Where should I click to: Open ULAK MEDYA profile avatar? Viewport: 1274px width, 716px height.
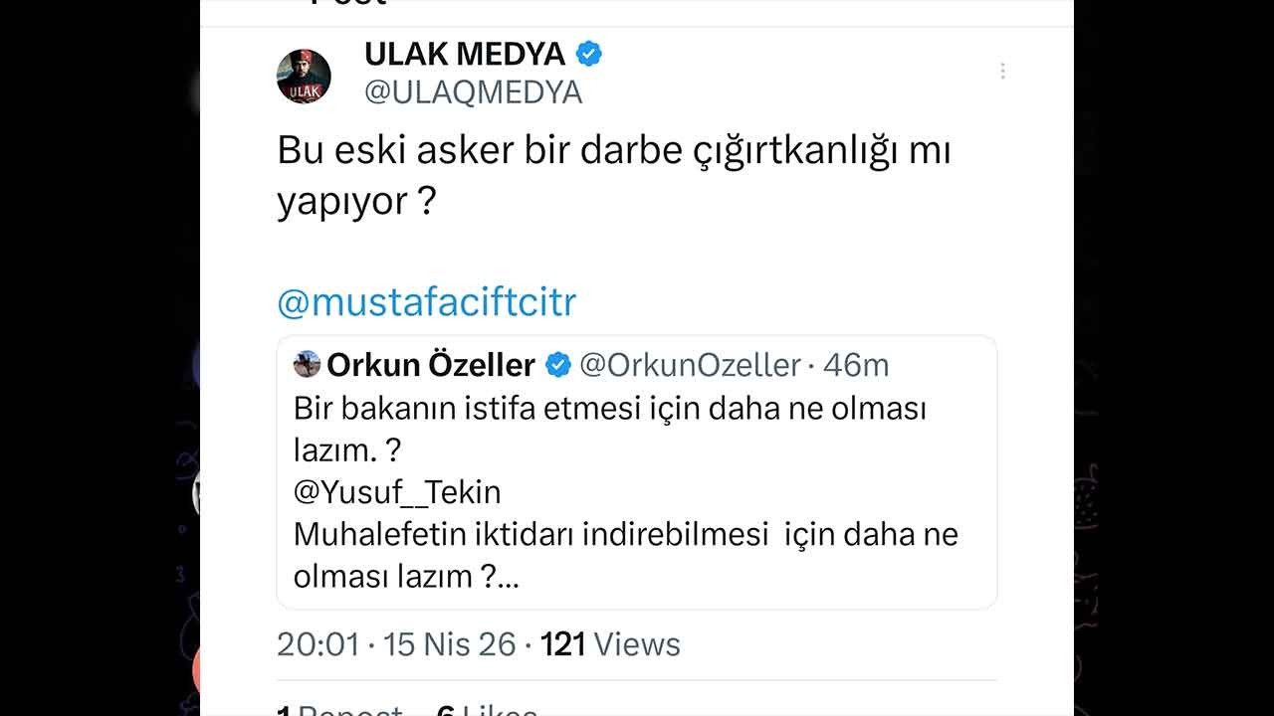coord(304,76)
